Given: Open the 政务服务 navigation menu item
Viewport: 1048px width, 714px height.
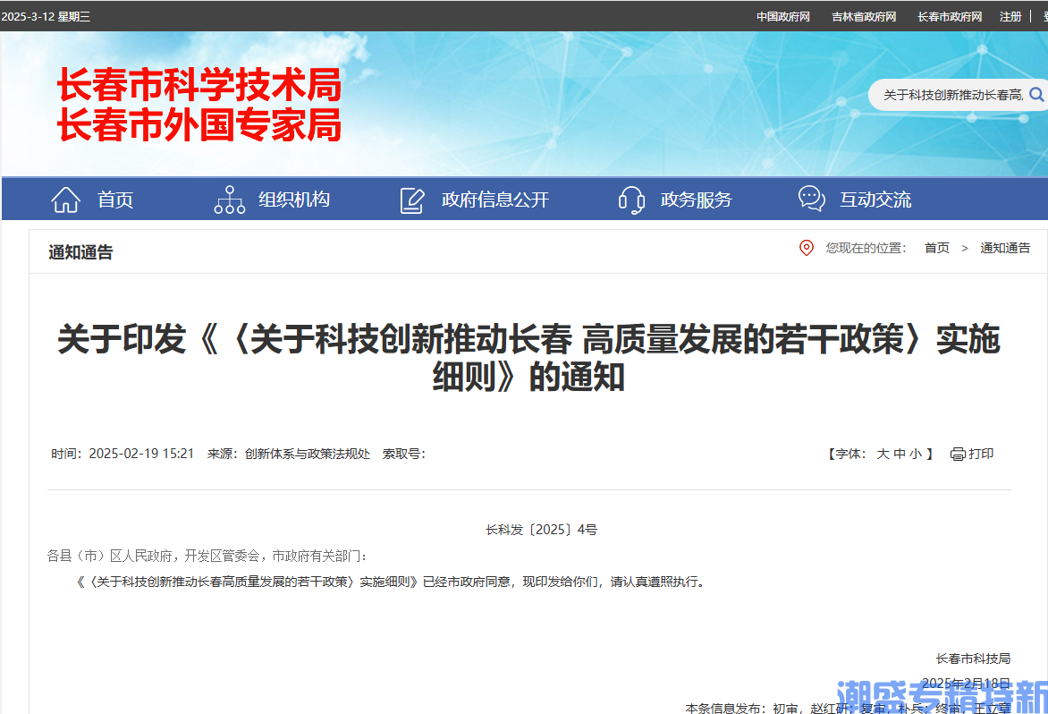Looking at the screenshot, I should point(696,200).
